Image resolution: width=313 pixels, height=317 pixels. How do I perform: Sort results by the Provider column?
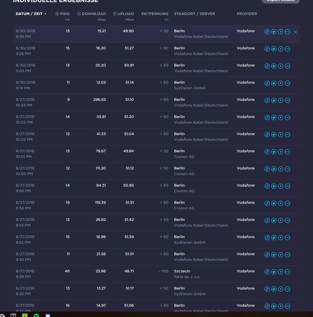[246, 14]
